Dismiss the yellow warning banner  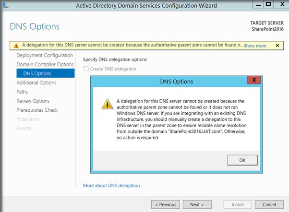(277, 46)
